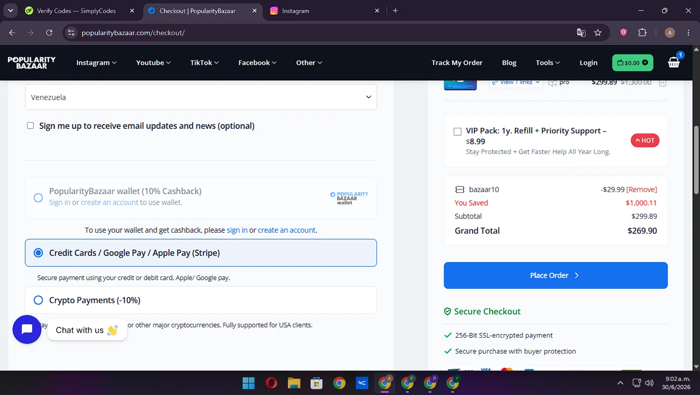Open Microsoft Store from the taskbar

316,383
